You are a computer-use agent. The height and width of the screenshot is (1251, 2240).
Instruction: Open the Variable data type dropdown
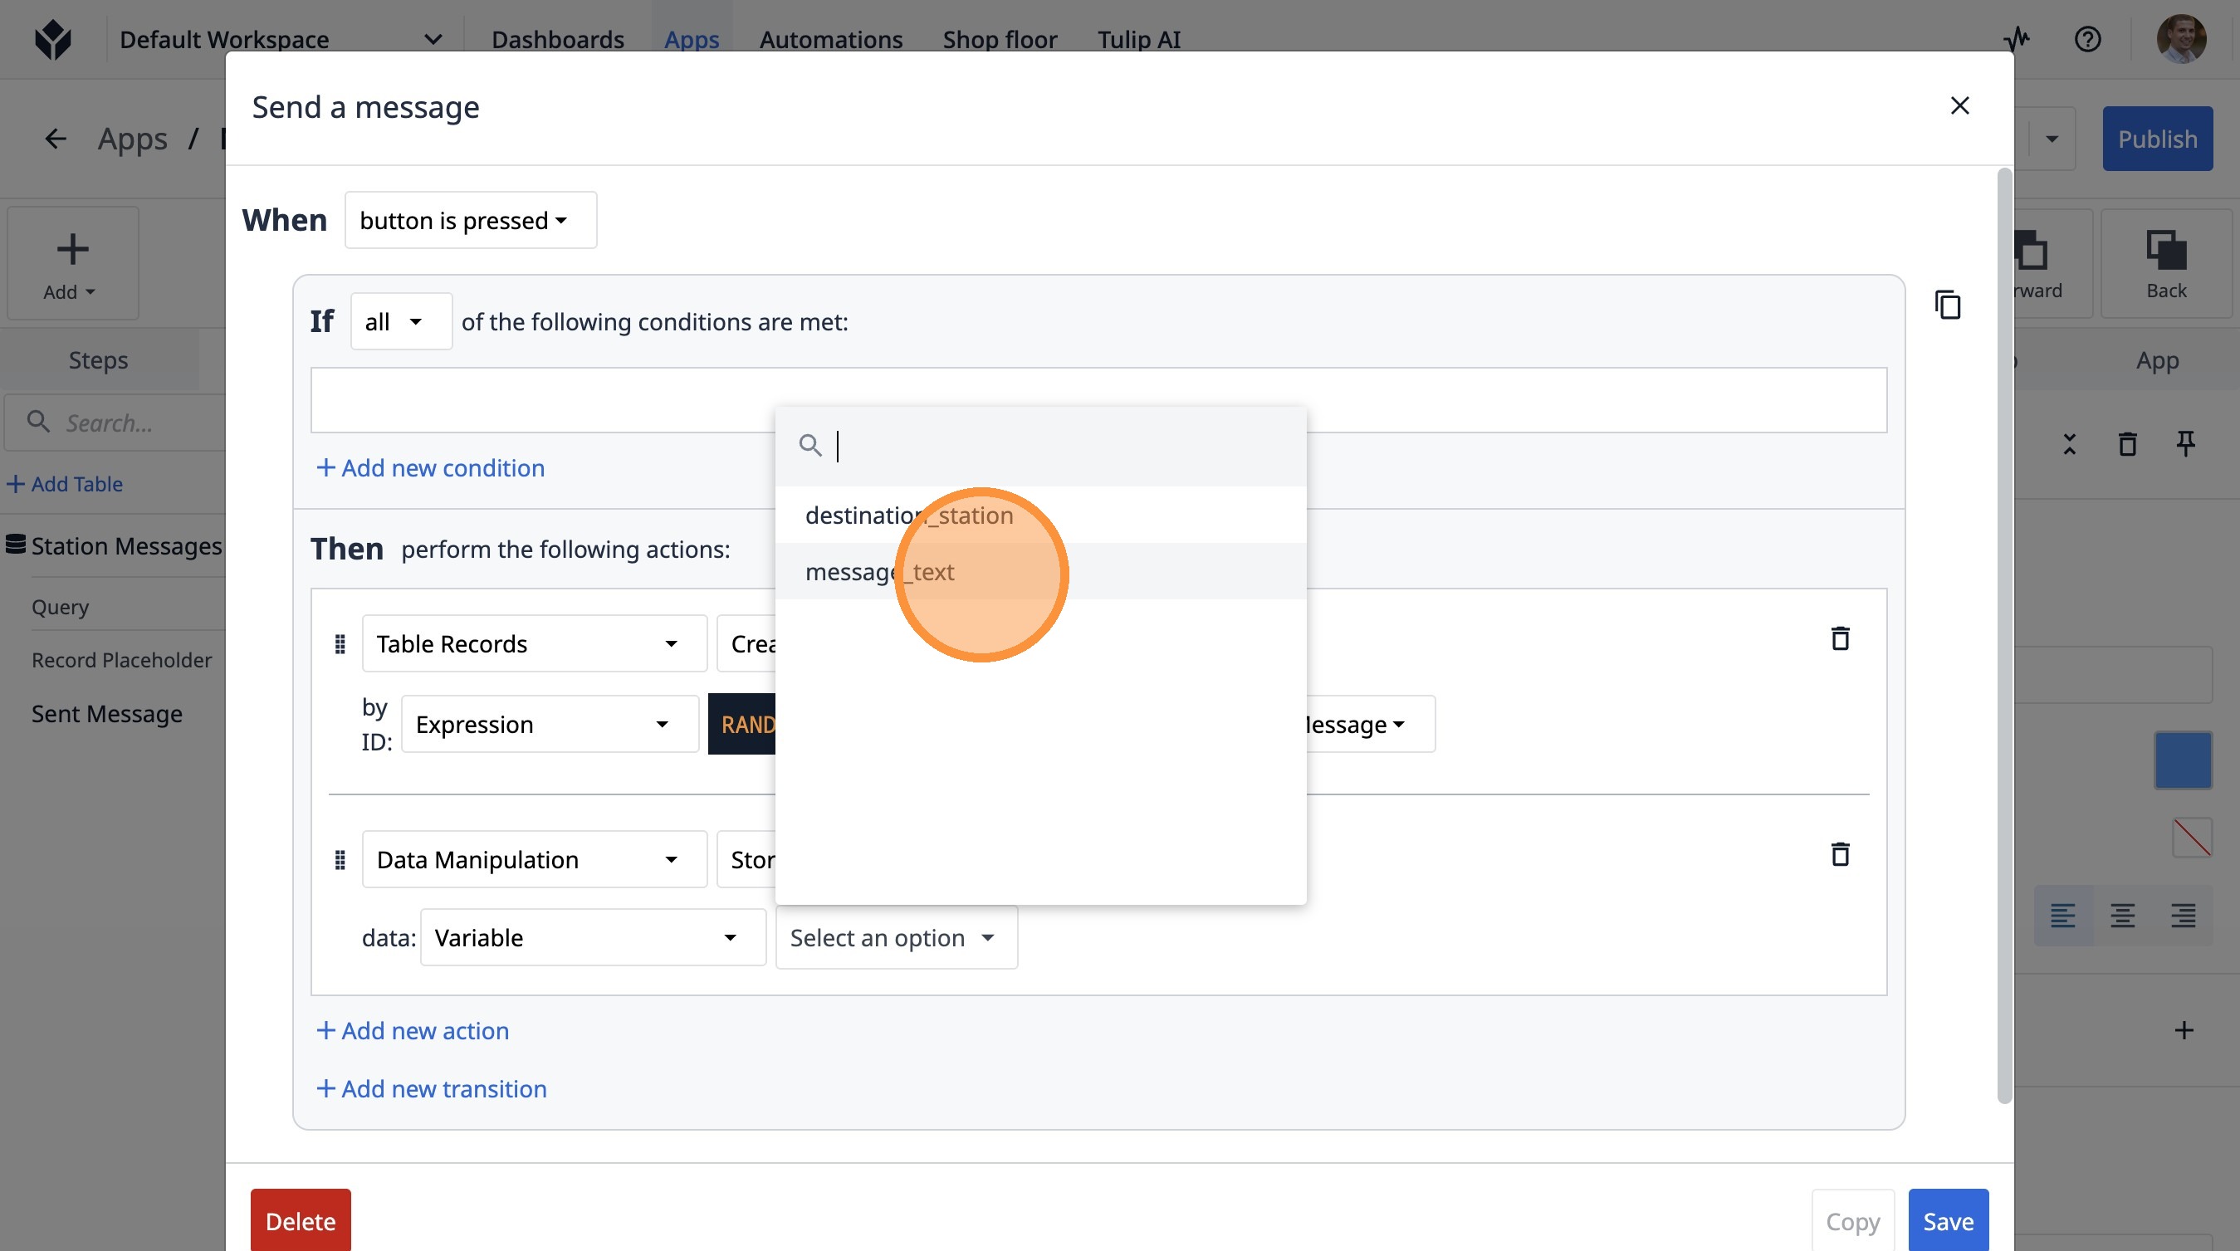tap(592, 938)
